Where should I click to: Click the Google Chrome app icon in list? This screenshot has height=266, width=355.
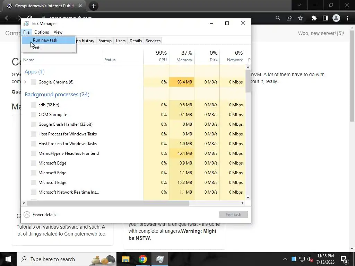point(34,82)
